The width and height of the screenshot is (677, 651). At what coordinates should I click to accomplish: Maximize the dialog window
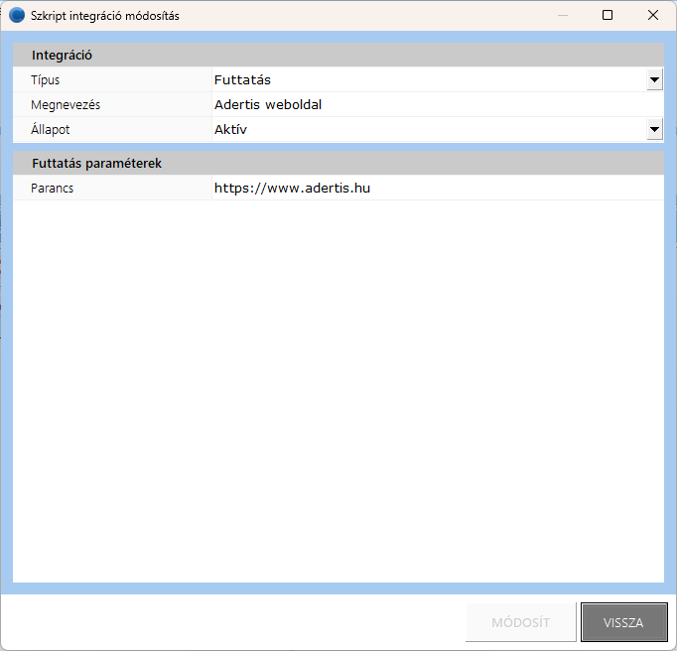pyautogui.click(x=608, y=16)
